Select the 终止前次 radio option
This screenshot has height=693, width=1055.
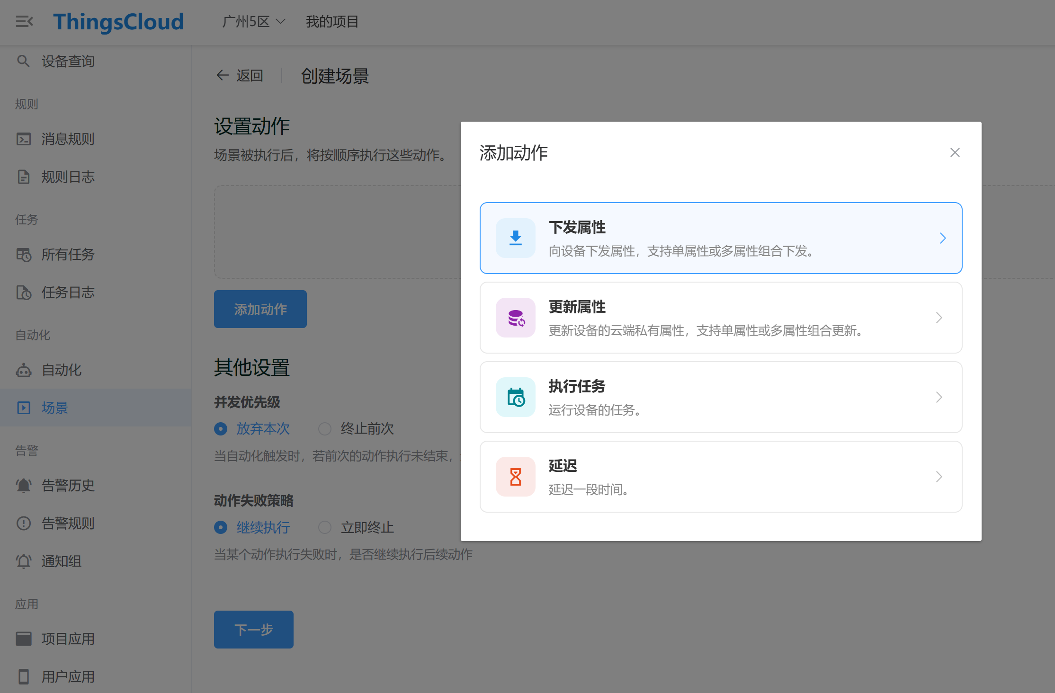click(x=325, y=429)
